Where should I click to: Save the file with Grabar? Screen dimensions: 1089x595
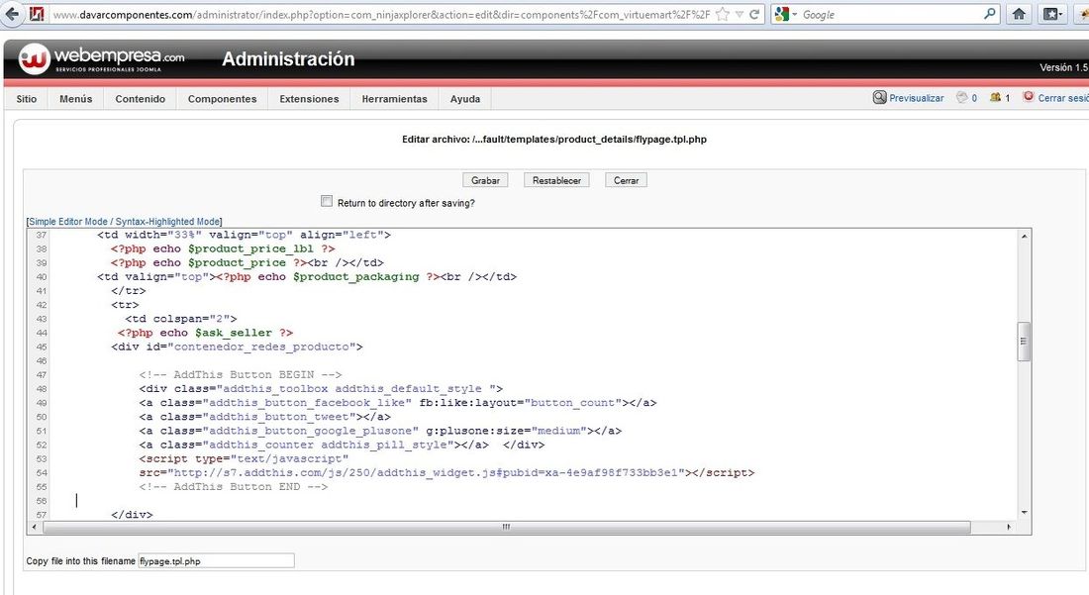485,180
